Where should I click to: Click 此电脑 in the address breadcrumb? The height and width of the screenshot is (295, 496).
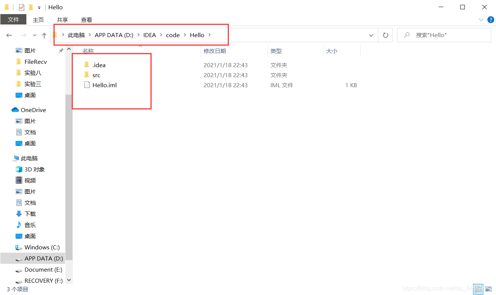pos(76,35)
